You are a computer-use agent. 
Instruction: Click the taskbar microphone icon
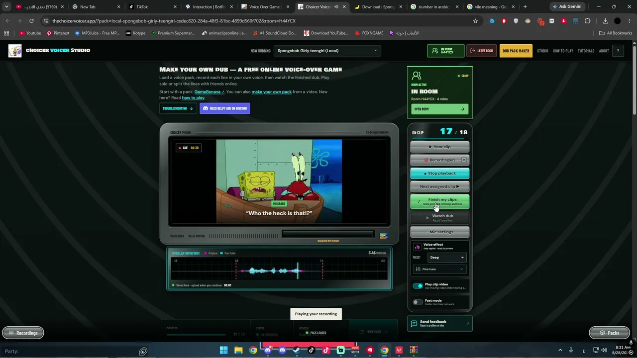pos(571,350)
